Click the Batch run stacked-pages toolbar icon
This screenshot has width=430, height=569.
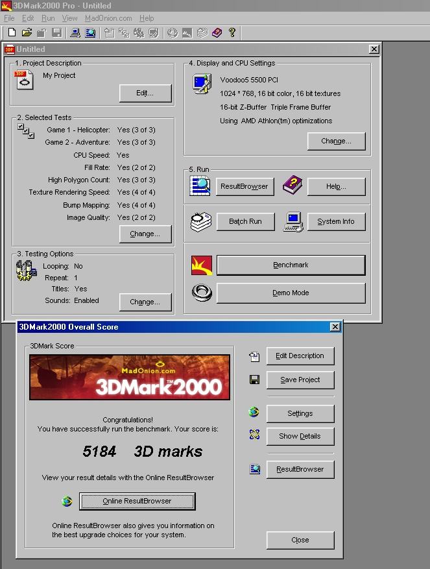[202, 32]
